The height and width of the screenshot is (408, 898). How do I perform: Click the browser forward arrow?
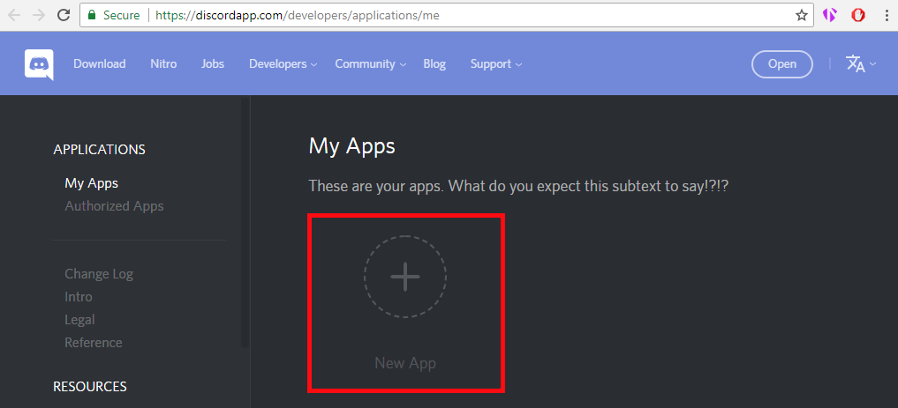tap(39, 16)
